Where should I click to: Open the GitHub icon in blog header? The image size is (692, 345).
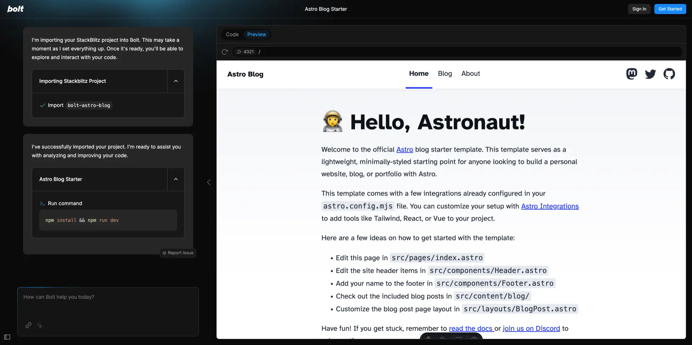(669, 74)
